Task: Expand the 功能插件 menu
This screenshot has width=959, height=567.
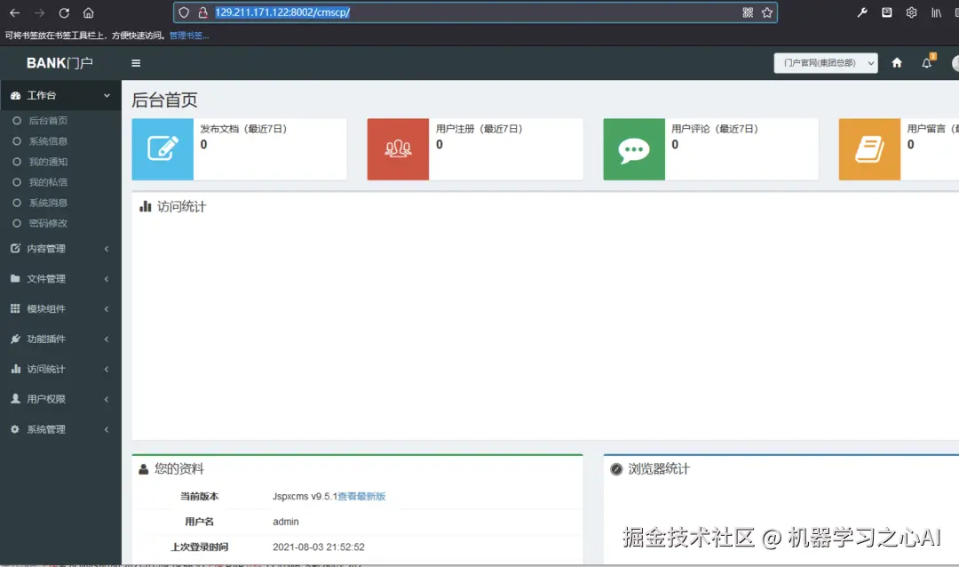Action: [x=60, y=339]
